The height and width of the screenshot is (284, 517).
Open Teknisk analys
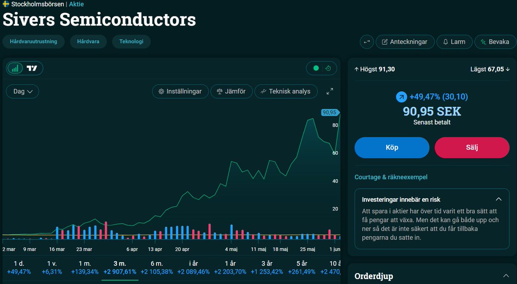tap(286, 91)
